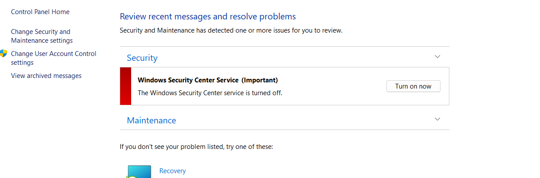Click the 'service is turned off' message text

pos(210,93)
